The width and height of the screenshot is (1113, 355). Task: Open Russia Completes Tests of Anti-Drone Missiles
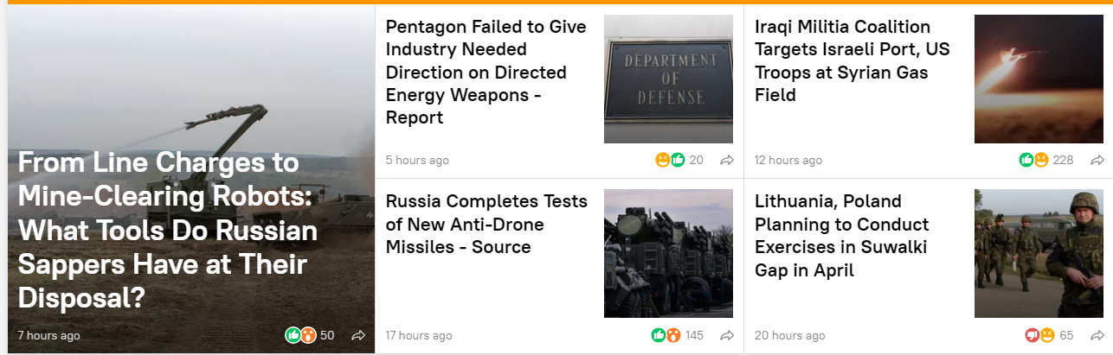(486, 225)
